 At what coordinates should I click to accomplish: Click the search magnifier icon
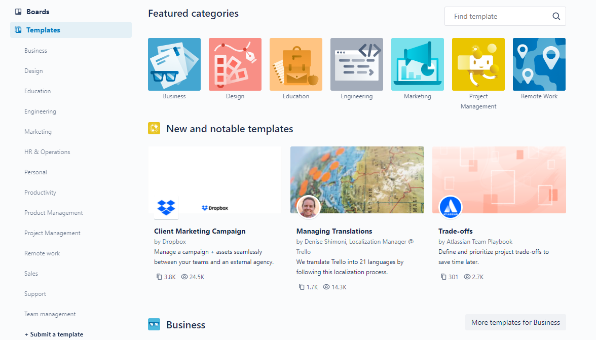[x=556, y=16]
